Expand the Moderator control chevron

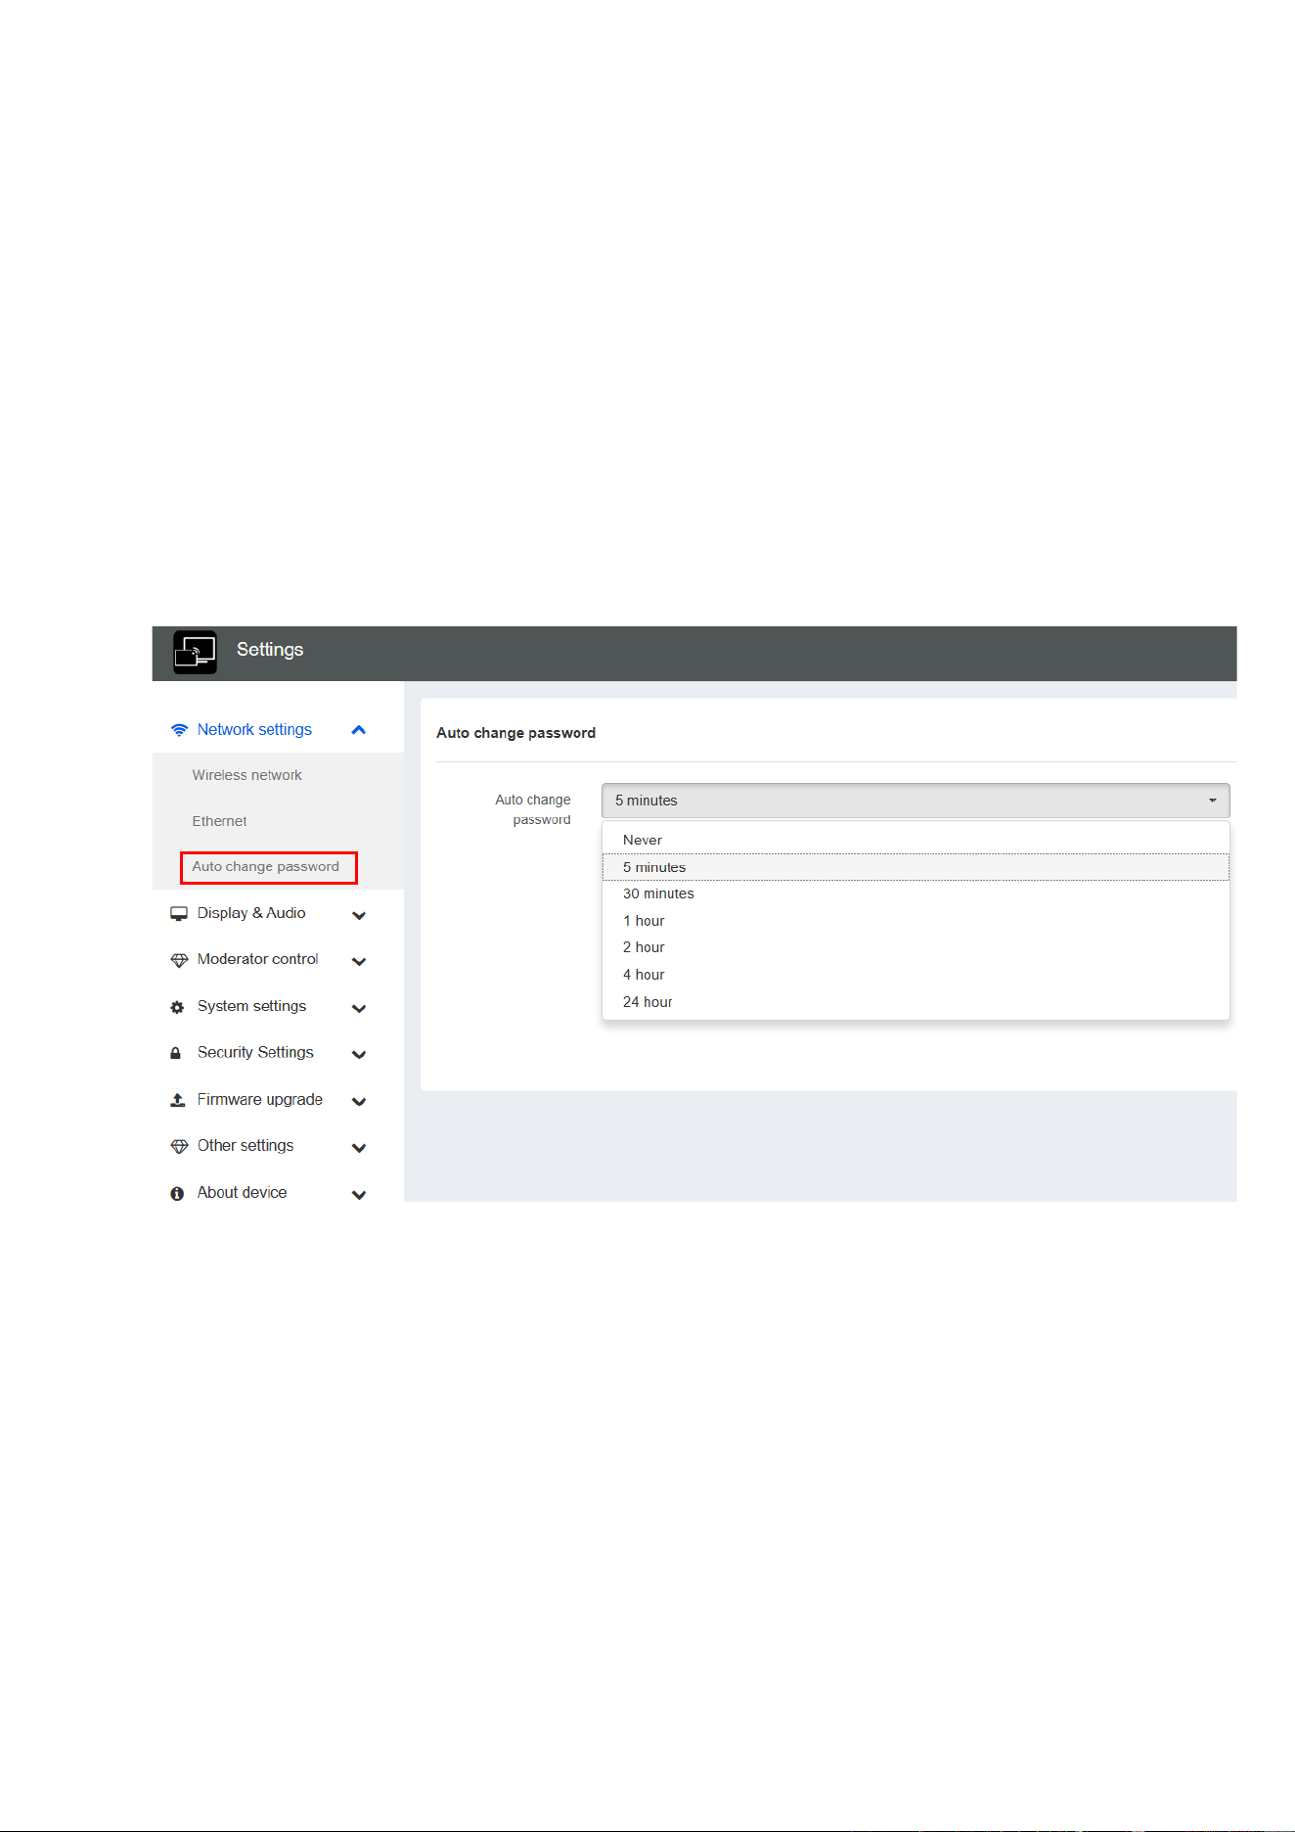pyautogui.click(x=359, y=962)
